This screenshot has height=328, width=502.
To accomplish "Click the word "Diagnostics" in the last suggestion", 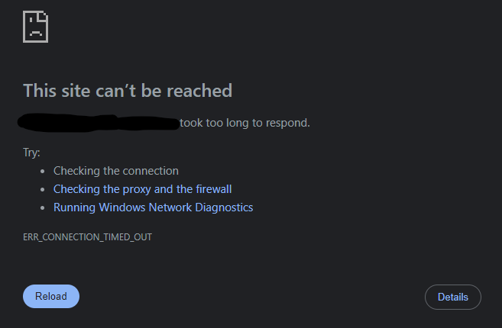I will click(223, 207).
